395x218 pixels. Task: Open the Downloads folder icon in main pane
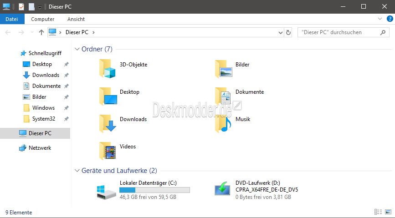point(108,123)
